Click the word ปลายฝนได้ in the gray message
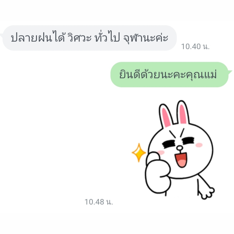The image size is (234, 234). (x=38, y=38)
